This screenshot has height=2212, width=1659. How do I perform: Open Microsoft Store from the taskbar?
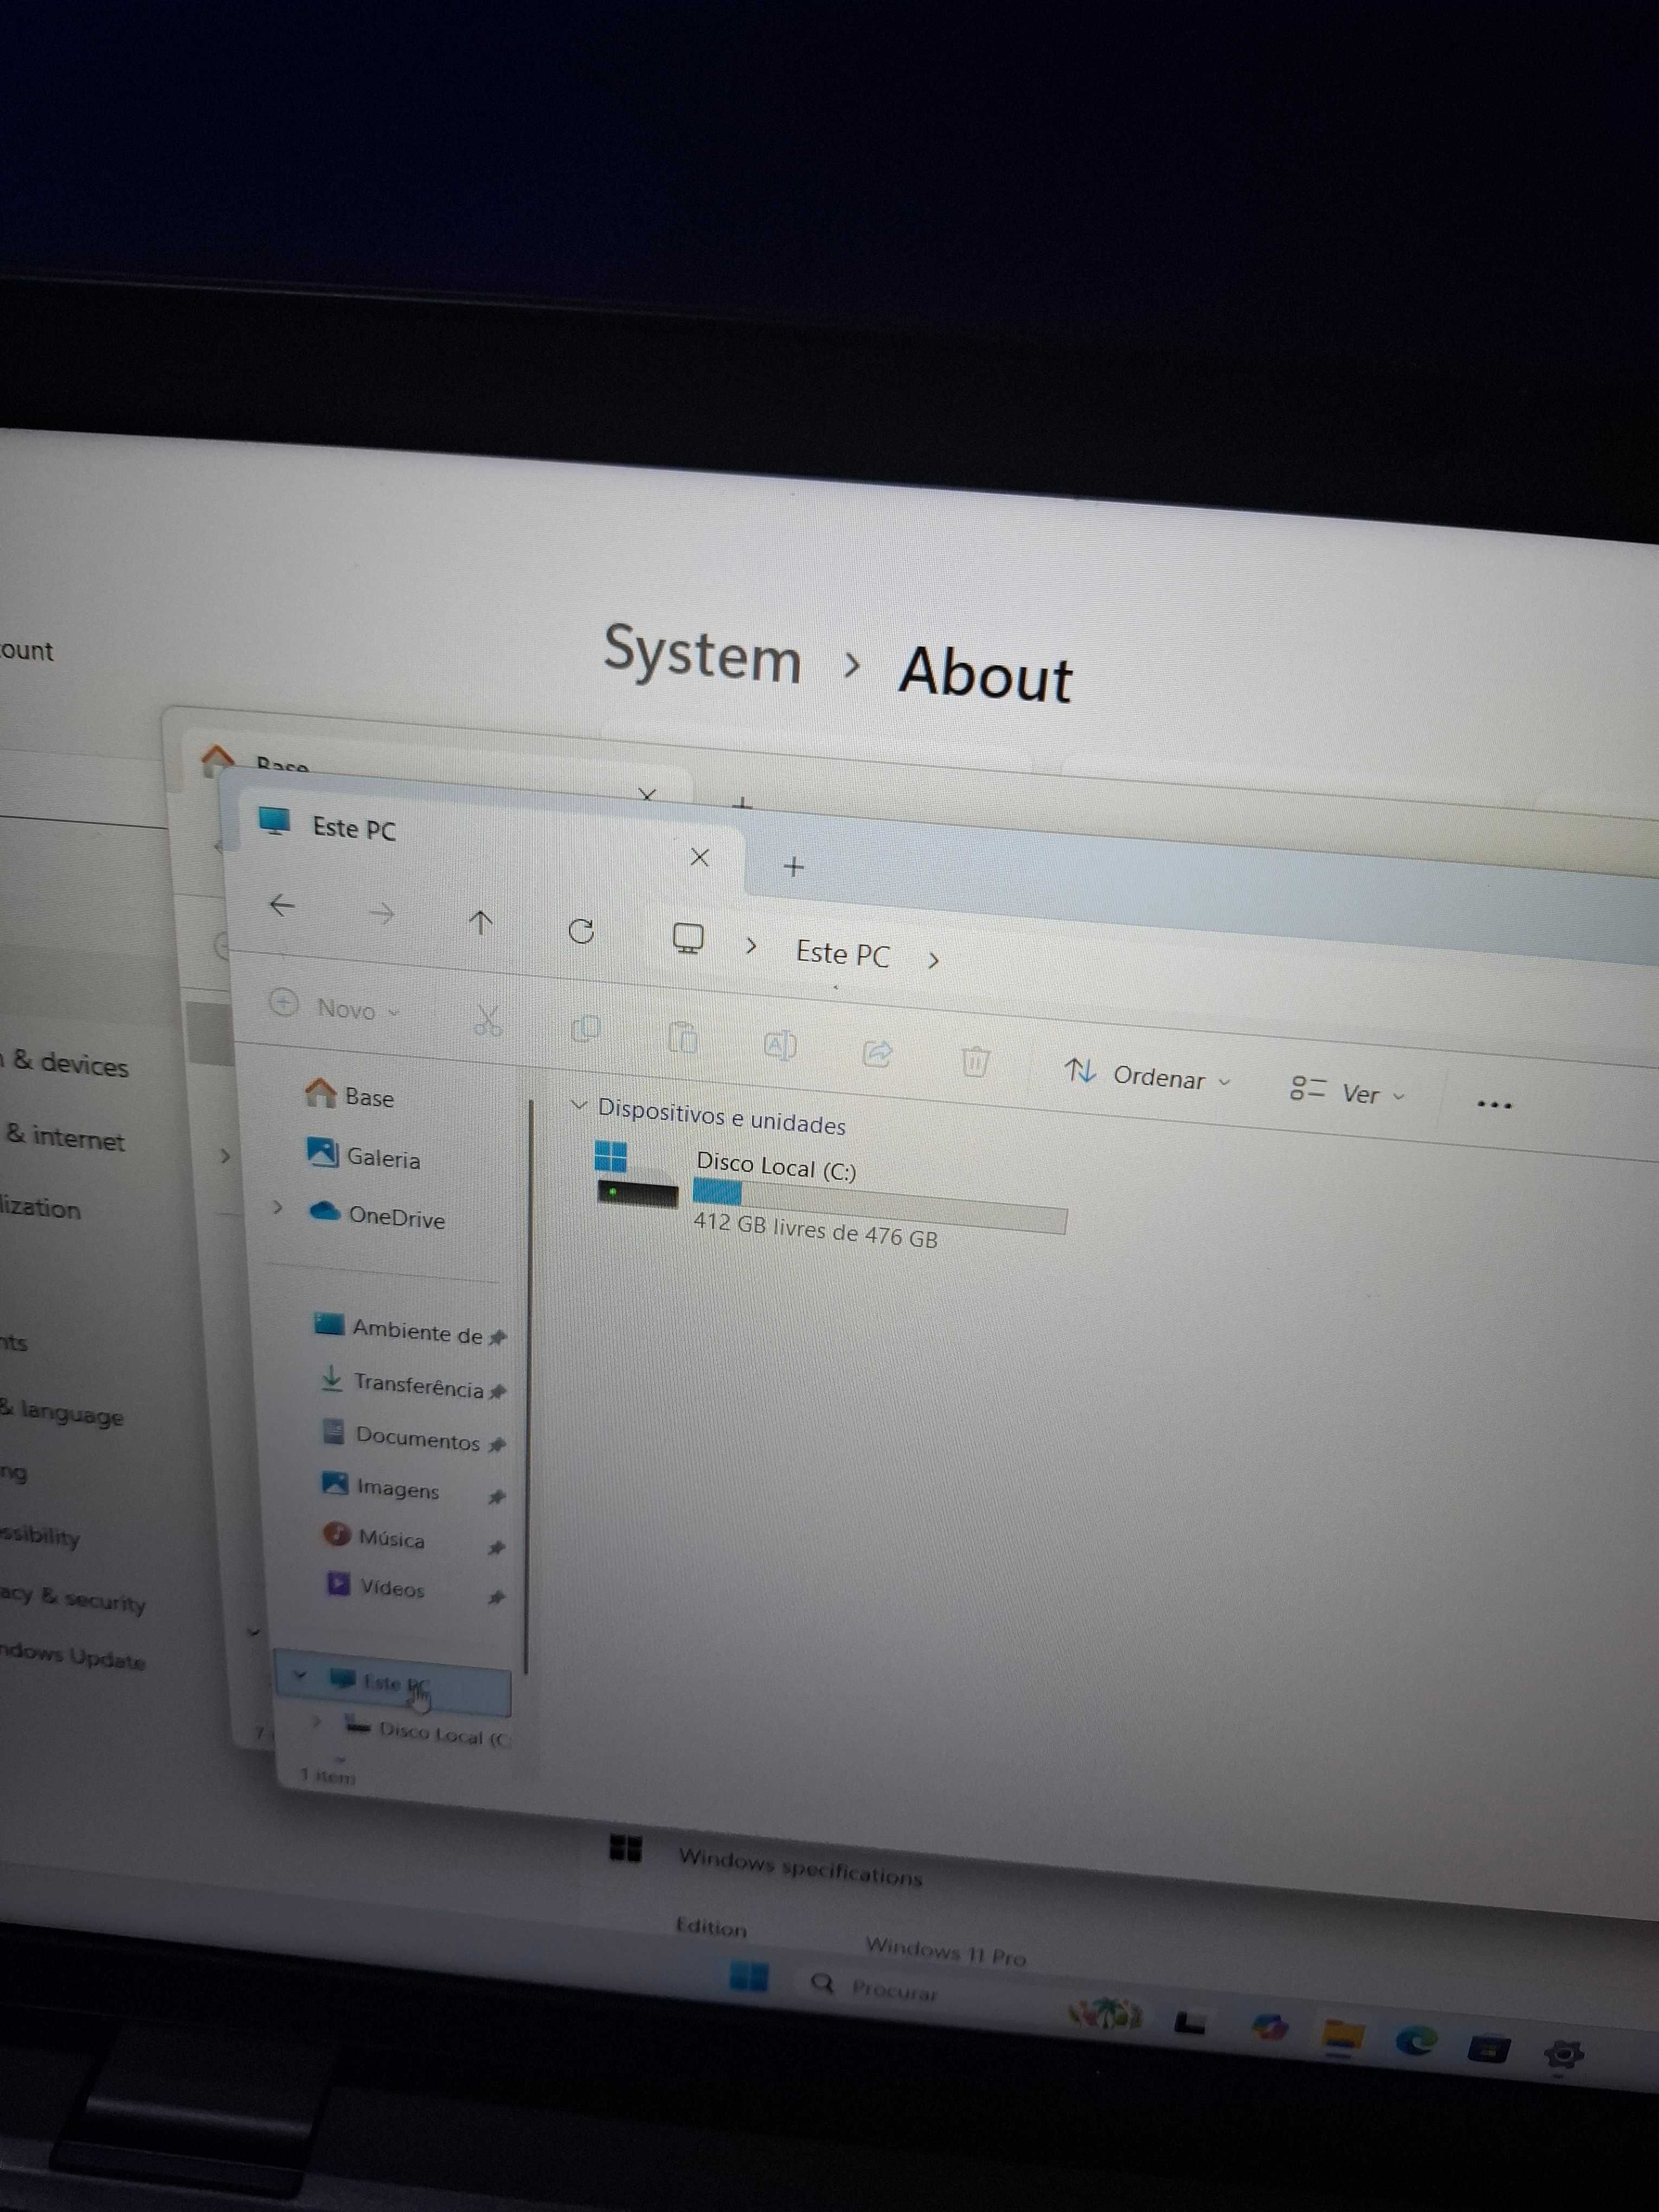tap(1488, 2049)
